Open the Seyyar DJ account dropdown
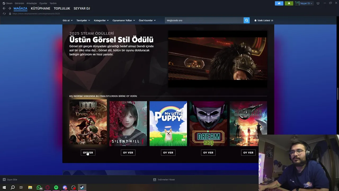 (306, 3)
